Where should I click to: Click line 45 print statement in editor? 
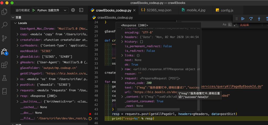click(133, 118)
